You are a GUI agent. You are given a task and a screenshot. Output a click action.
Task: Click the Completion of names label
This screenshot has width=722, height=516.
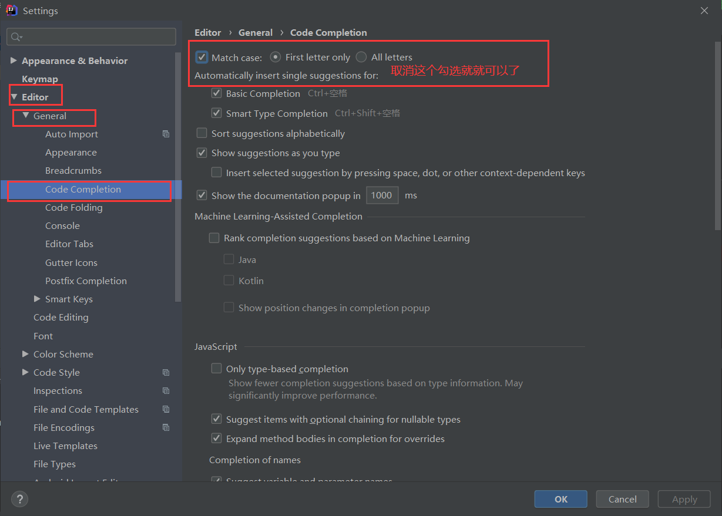[255, 460]
